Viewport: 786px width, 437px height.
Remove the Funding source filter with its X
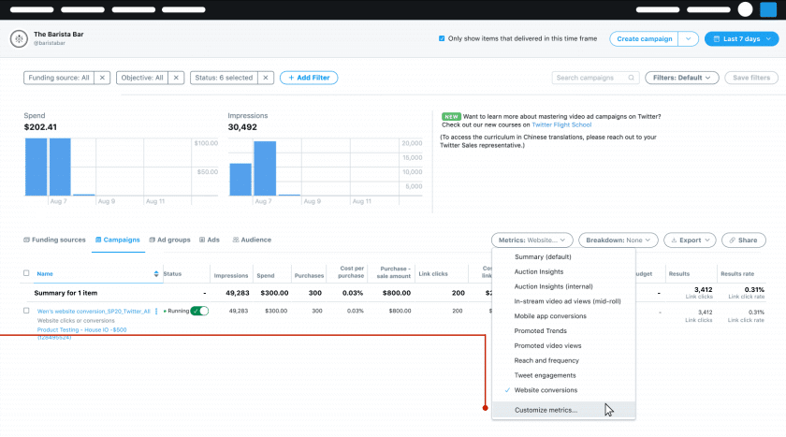[102, 78]
